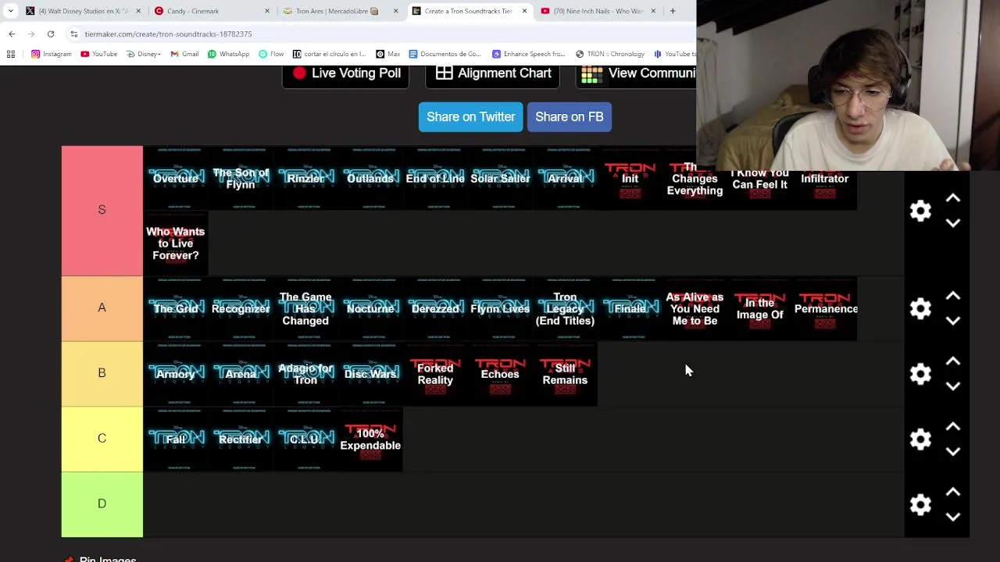This screenshot has height=562, width=1000.
Task: Open settings gear for B tier row
Action: point(920,374)
